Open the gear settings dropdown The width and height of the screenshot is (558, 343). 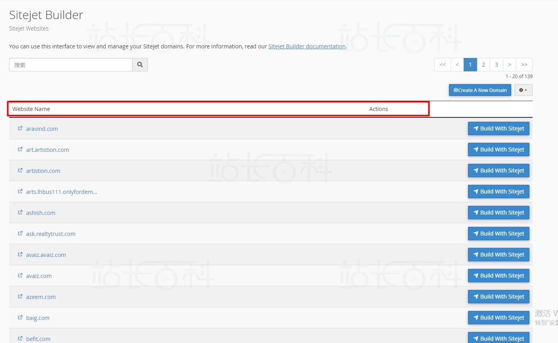523,90
